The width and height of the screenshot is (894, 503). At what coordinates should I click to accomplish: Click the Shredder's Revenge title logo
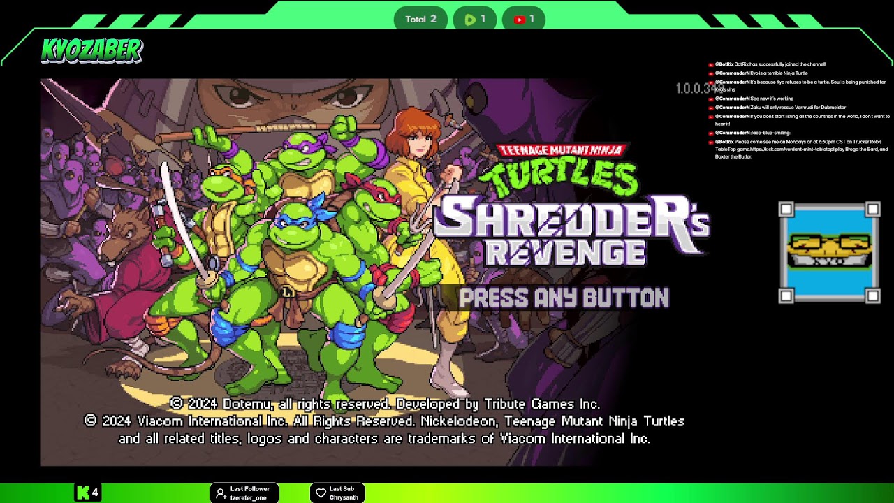pyautogui.click(x=571, y=230)
